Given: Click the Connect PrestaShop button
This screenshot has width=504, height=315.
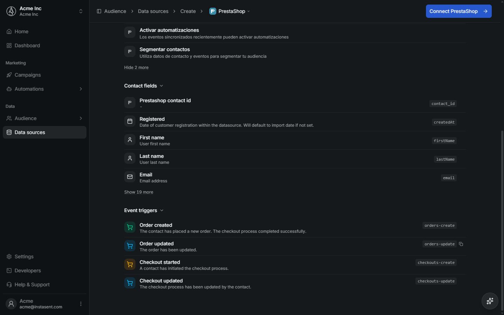Looking at the screenshot, I should (458, 11).
